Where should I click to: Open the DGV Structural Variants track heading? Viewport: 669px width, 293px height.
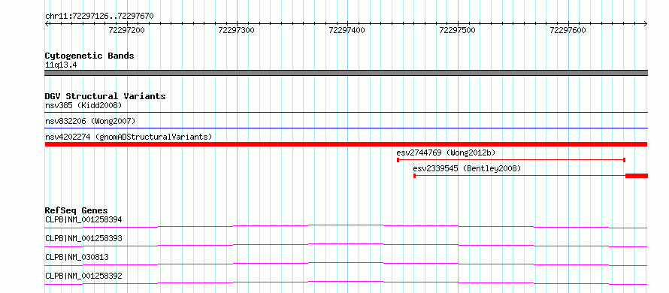click(x=105, y=96)
